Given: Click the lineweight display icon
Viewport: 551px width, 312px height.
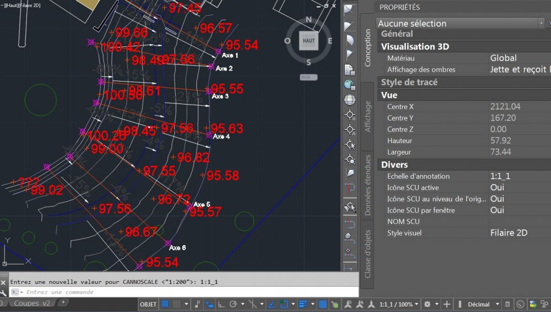Looking at the screenshot, I should click(x=303, y=304).
